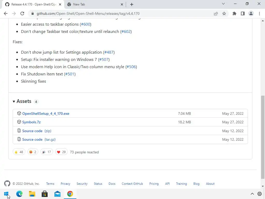Open the Pricing footer link
This screenshot has height=199, width=265.
(x=154, y=184)
